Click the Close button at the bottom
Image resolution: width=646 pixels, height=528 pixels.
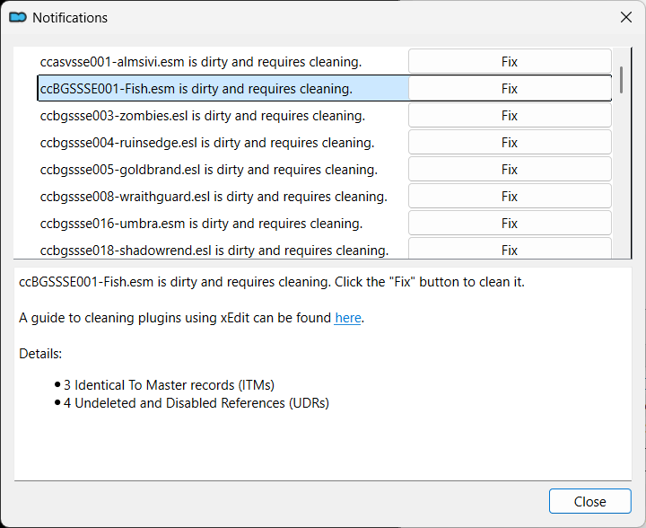click(590, 501)
